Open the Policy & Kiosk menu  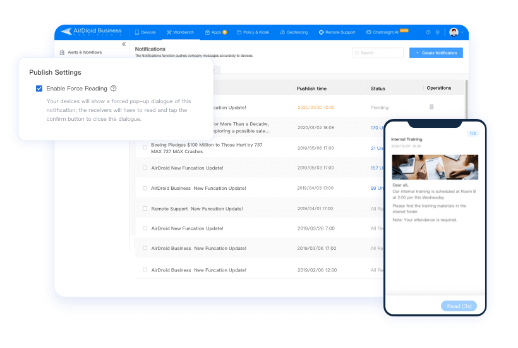[253, 32]
